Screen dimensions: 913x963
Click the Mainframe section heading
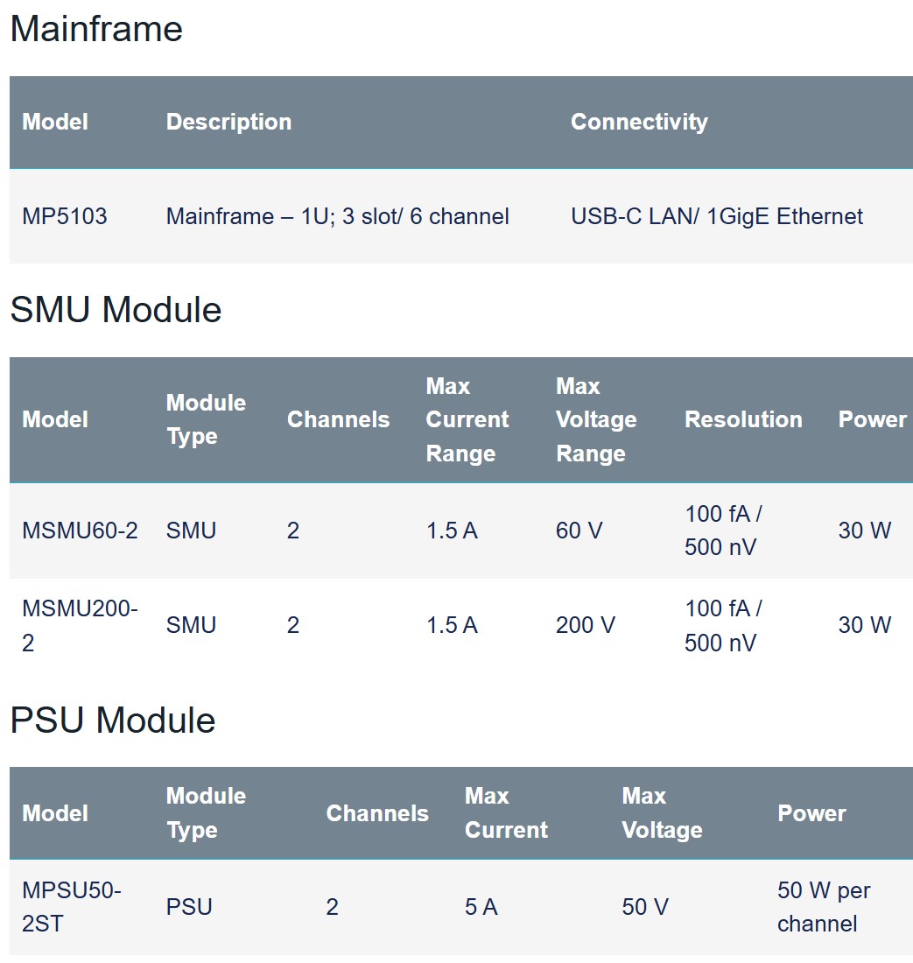pyautogui.click(x=96, y=29)
